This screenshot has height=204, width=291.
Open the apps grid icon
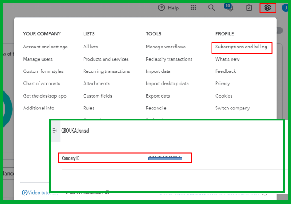[193, 8]
